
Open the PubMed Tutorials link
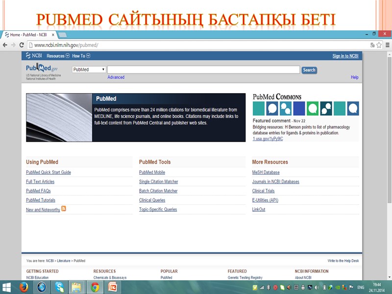click(x=41, y=200)
